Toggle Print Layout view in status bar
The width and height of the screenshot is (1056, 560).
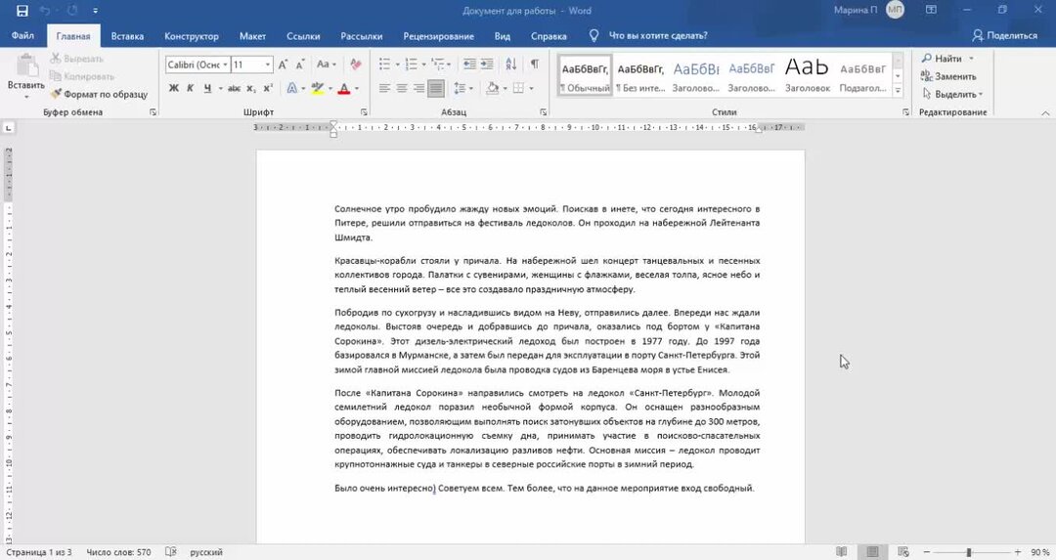click(872, 552)
